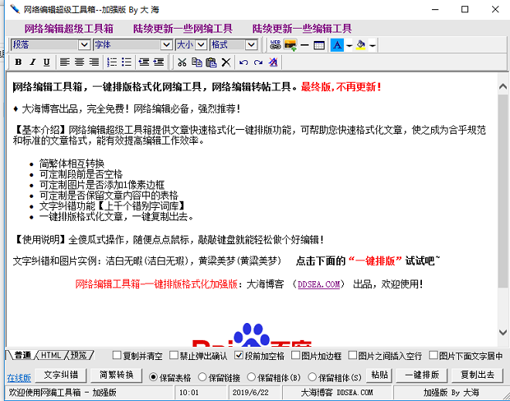Toggle italic formatting

coord(32,62)
